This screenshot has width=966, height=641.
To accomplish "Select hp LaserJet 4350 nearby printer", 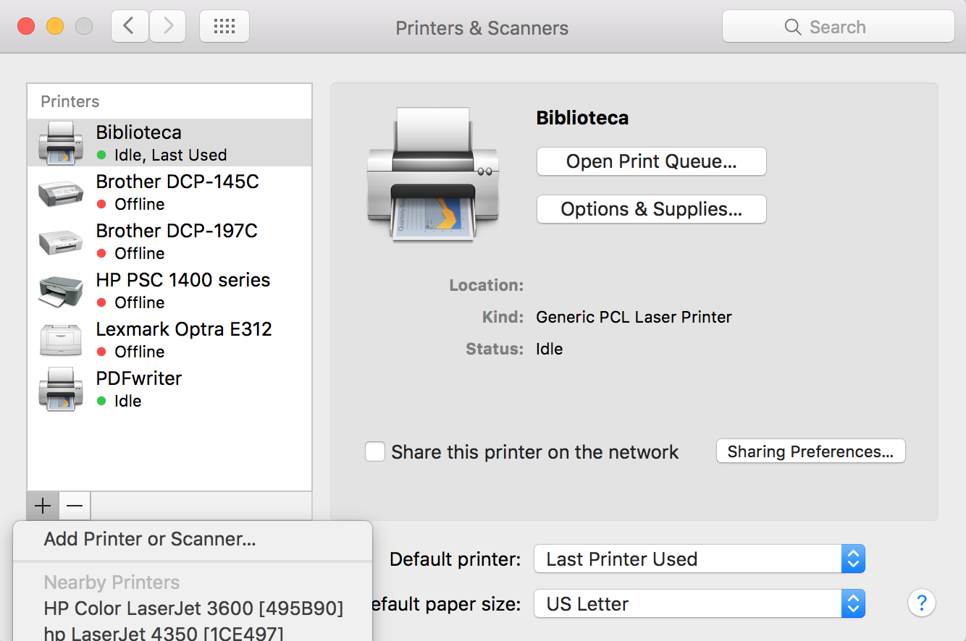I will [163, 634].
